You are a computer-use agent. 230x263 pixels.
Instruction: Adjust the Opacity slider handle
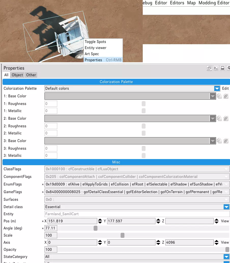tap(227, 250)
